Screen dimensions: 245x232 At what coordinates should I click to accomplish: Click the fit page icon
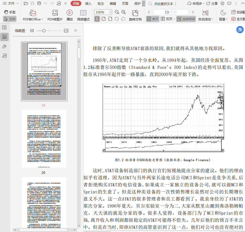click(104, 19)
